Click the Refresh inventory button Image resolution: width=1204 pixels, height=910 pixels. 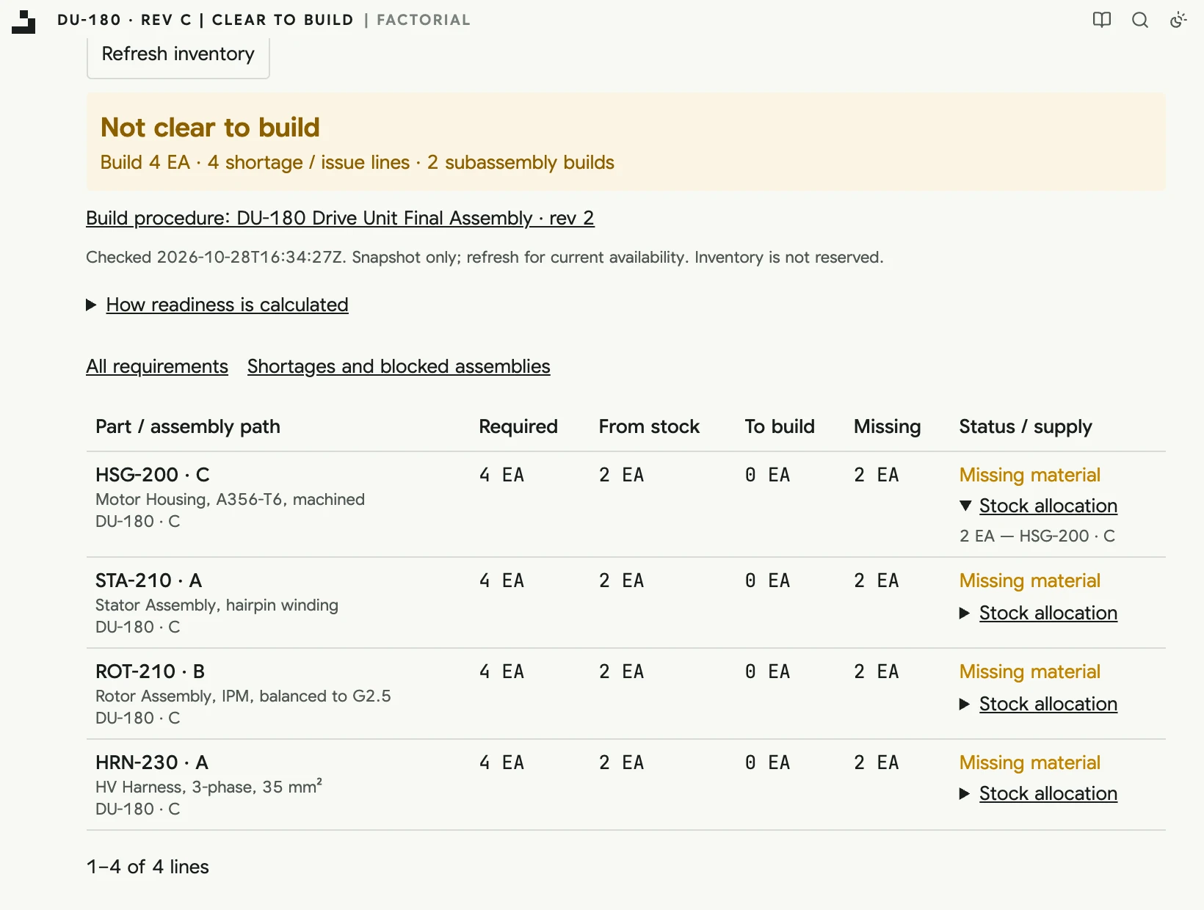tap(178, 54)
